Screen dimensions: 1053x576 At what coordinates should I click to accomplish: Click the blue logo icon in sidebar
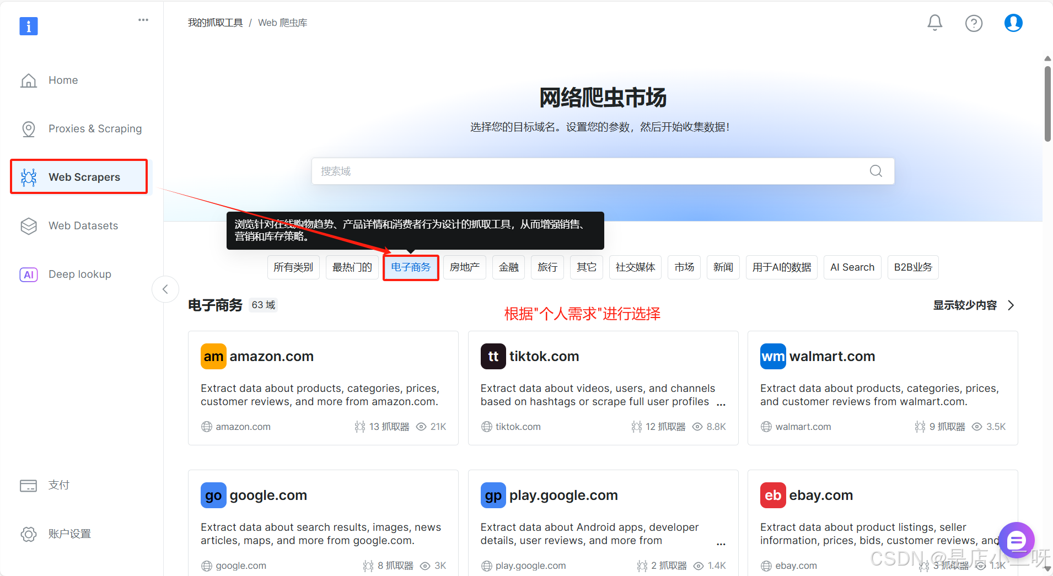coord(29,26)
